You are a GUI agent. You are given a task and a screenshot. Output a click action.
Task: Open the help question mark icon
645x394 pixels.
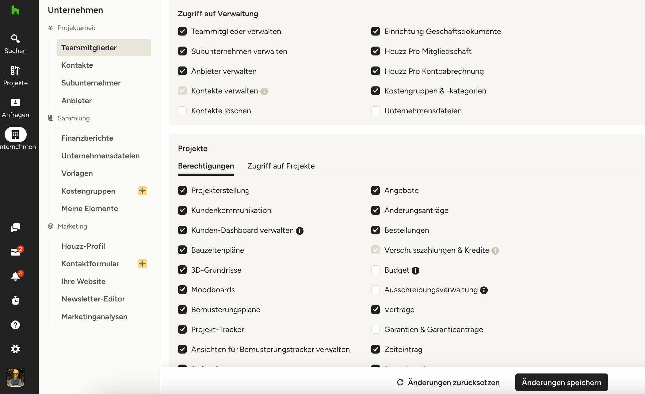[15, 325]
